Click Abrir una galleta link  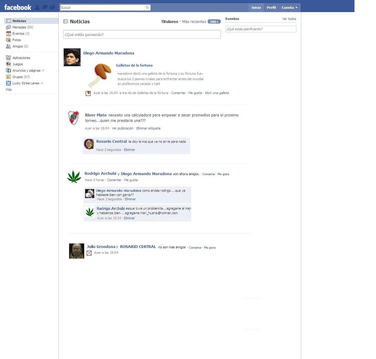click(217, 93)
